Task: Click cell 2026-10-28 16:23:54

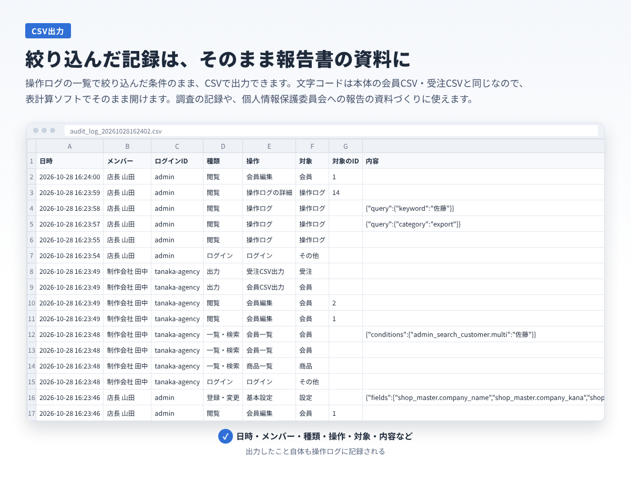Action: pyautogui.click(x=70, y=255)
